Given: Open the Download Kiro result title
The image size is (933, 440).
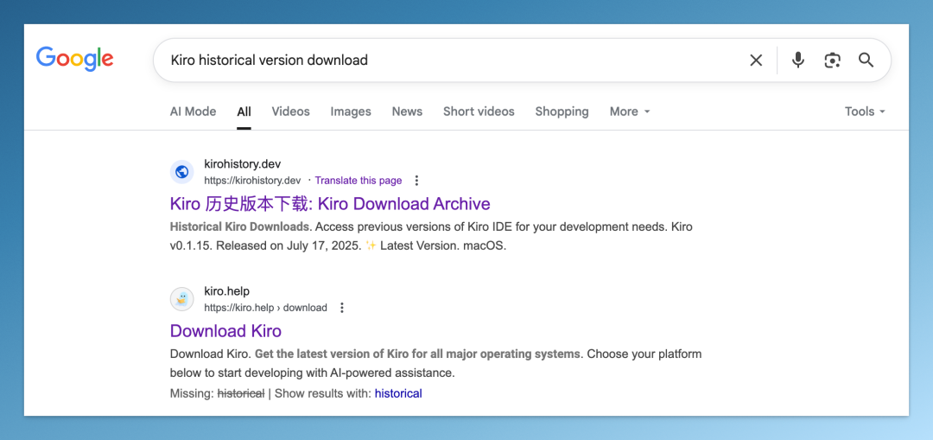Looking at the screenshot, I should click(x=225, y=330).
